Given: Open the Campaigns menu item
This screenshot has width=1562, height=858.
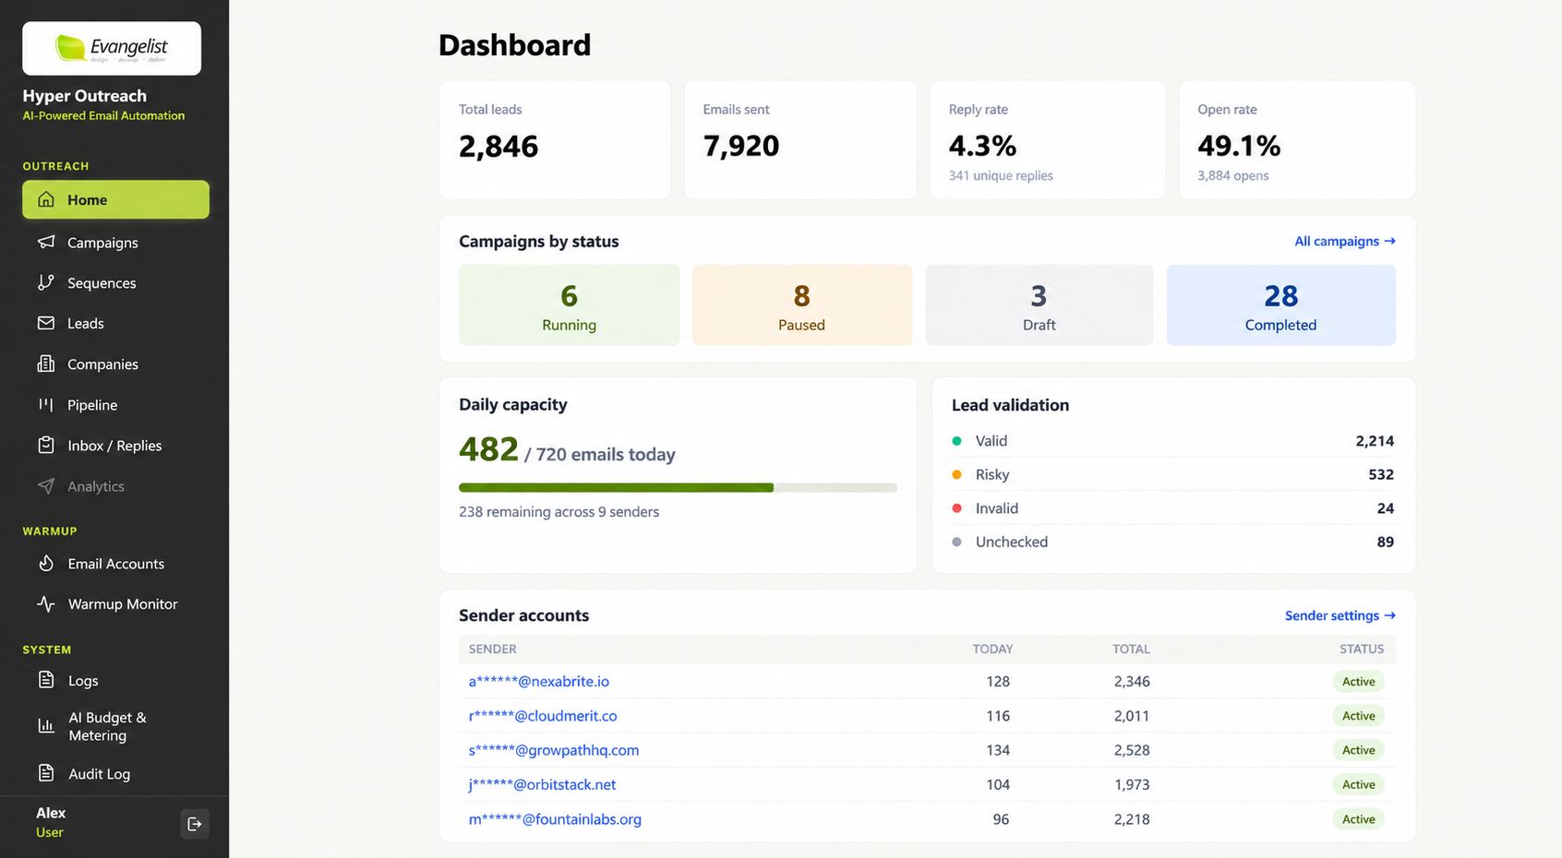Looking at the screenshot, I should tap(115, 243).
